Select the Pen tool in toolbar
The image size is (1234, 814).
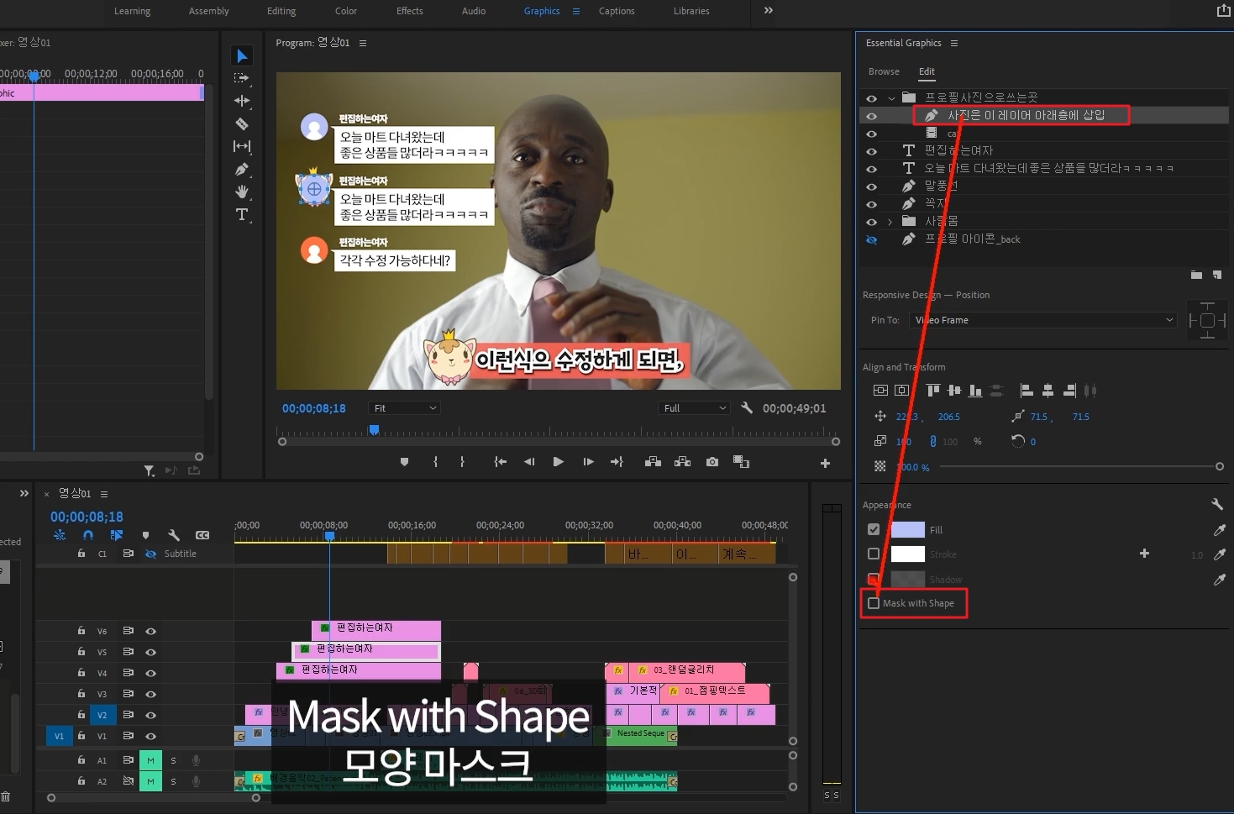(x=242, y=169)
